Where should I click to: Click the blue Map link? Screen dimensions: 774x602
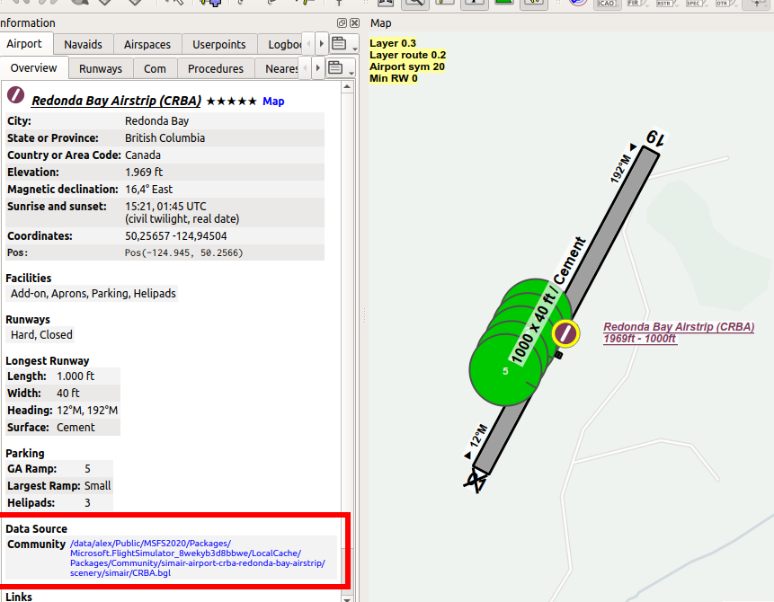point(273,102)
